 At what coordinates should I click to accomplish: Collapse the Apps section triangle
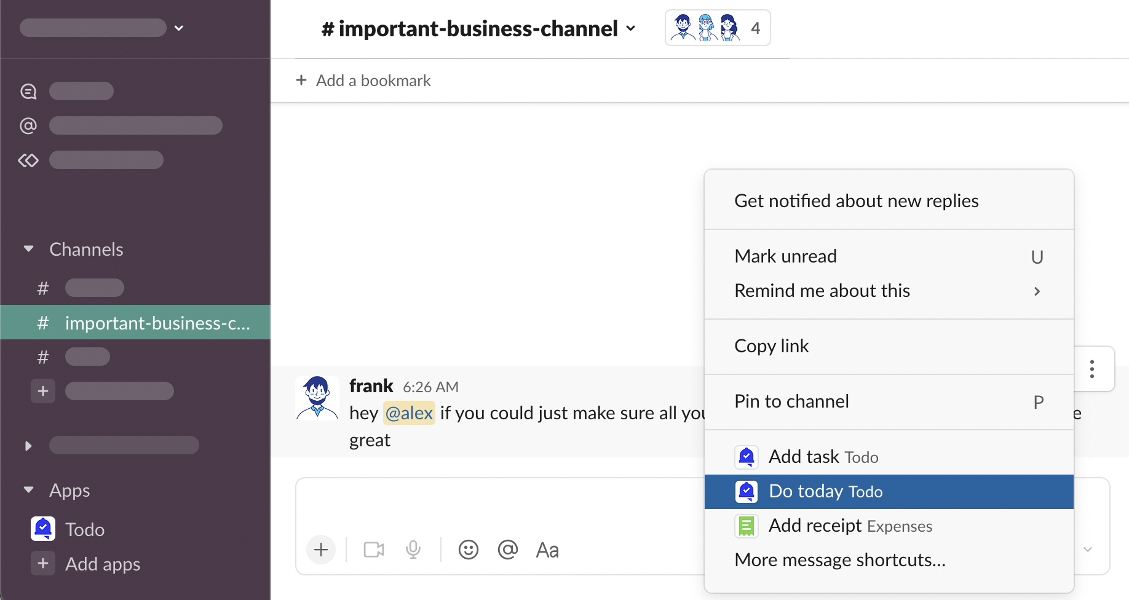pos(28,490)
